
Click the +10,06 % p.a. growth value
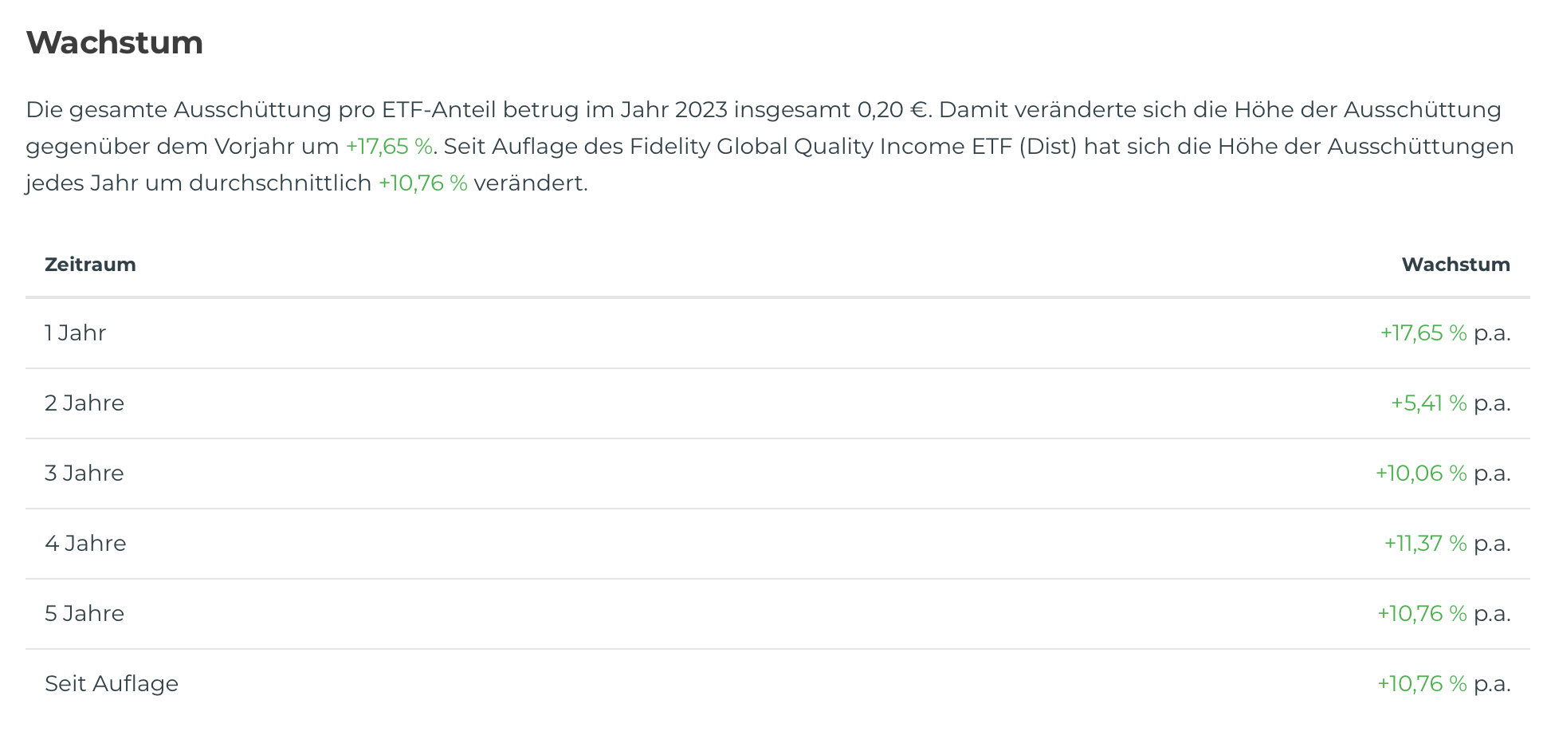click(1421, 474)
